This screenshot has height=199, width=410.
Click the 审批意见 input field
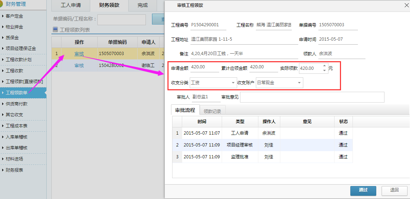(x=312, y=97)
